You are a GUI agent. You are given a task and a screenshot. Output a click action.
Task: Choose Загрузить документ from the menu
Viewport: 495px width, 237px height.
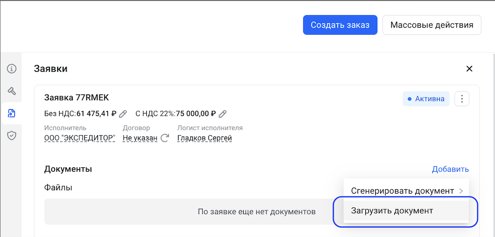(406, 211)
